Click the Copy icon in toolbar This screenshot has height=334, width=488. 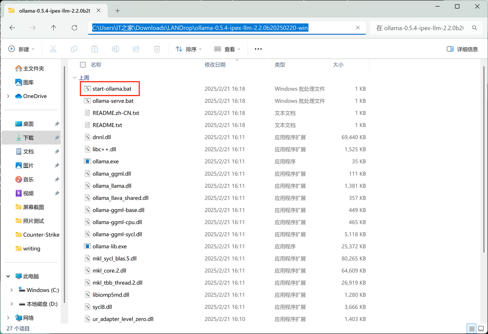pos(74,49)
